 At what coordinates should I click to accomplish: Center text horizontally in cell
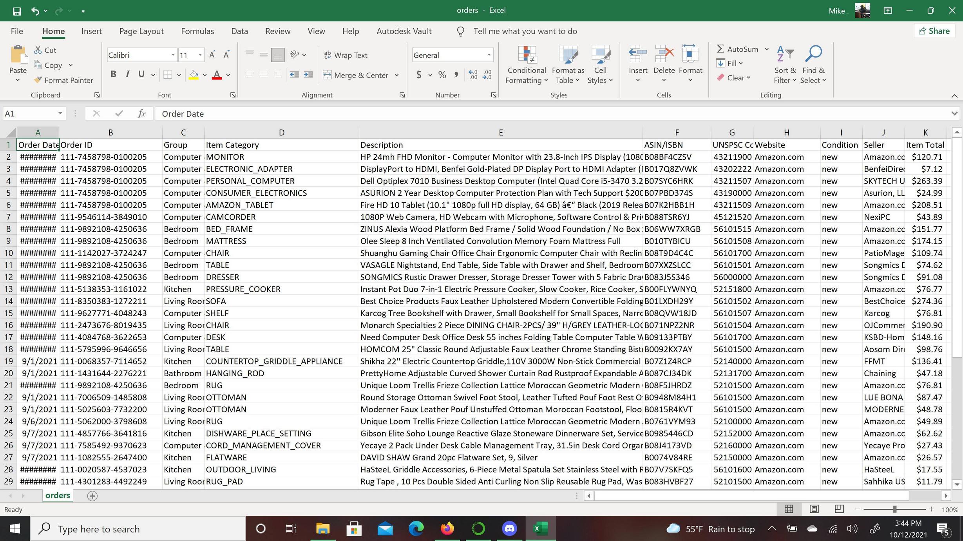[x=264, y=75]
